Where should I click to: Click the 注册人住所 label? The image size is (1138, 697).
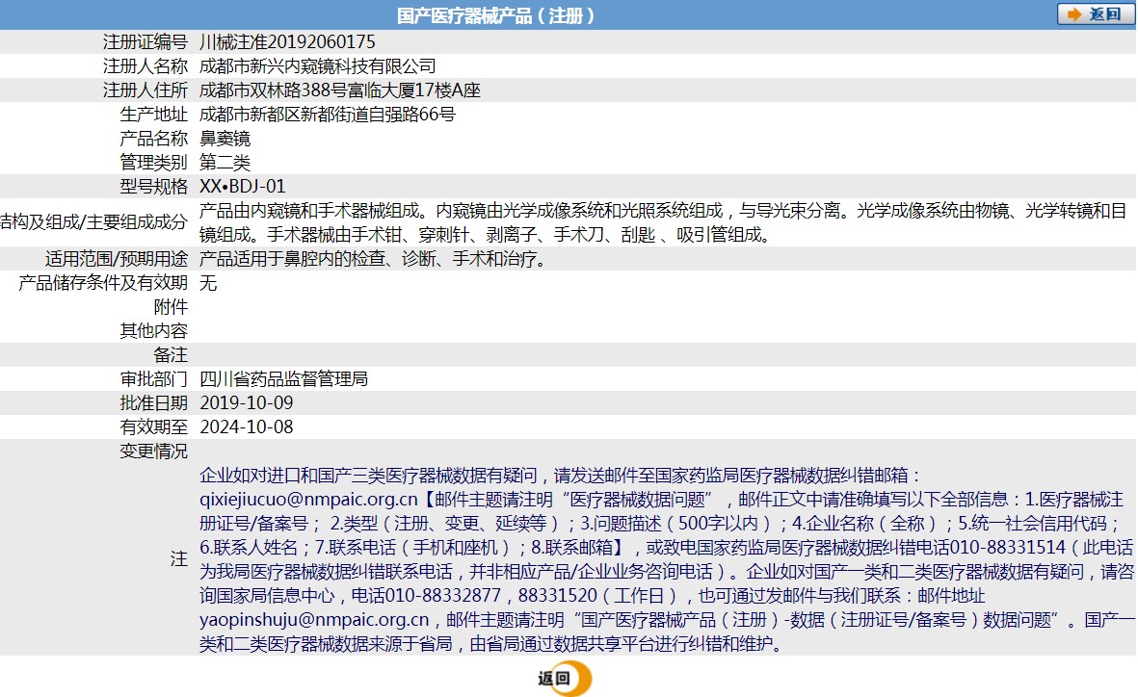pos(146,90)
